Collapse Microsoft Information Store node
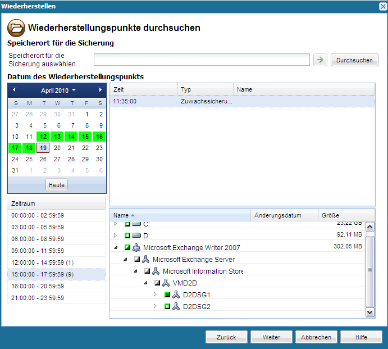Image resolution: width=388 pixels, height=349 pixels. pos(135,271)
